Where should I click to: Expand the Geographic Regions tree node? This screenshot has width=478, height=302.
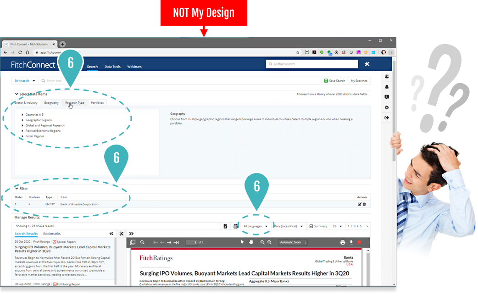click(x=22, y=120)
